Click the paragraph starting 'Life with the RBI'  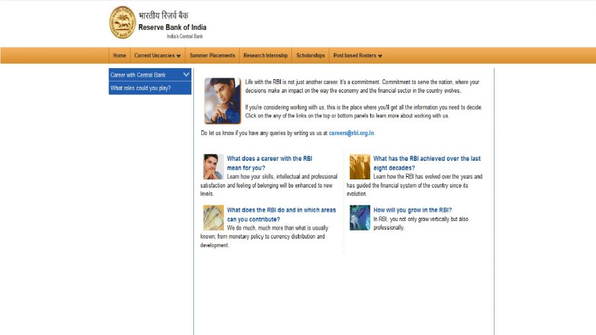[362, 86]
